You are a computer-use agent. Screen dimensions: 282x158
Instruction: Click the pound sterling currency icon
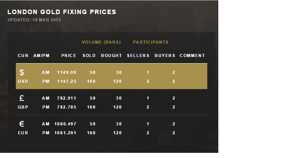point(22,98)
